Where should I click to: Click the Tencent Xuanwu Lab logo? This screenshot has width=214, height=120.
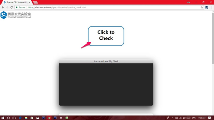pos(16,15)
